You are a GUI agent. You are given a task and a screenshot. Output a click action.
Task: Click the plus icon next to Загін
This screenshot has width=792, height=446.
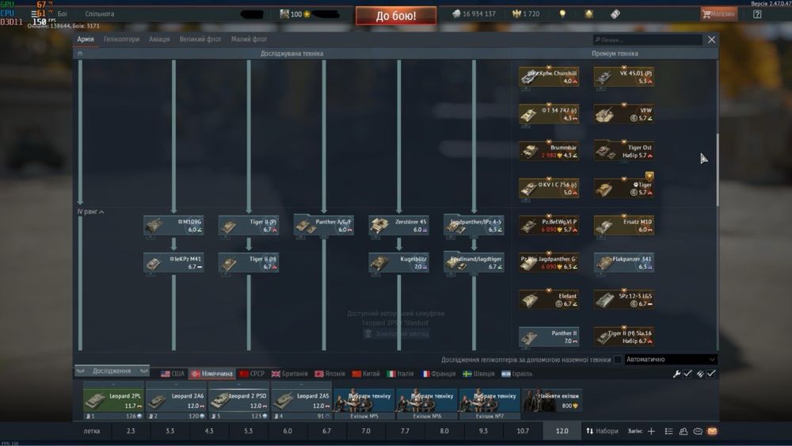[651, 432]
